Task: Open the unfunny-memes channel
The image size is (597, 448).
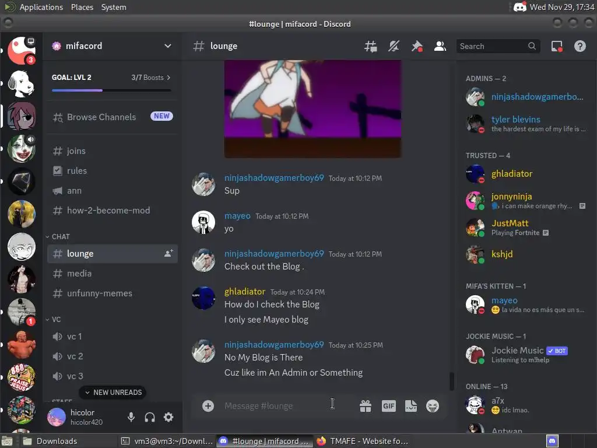Action: (113, 293)
